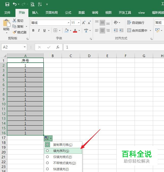
Task: Switch to the 公式 (Formulas) tab
Action: pyautogui.click(x=68, y=13)
